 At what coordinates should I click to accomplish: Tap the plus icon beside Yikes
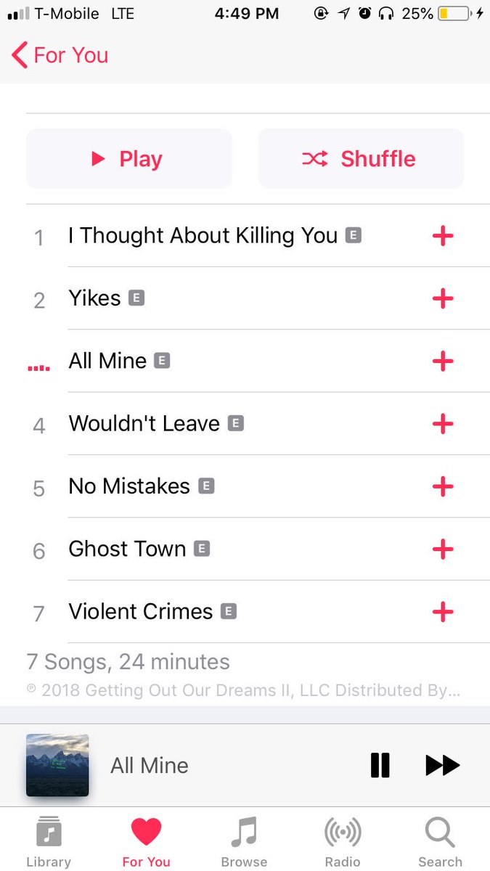tap(443, 298)
